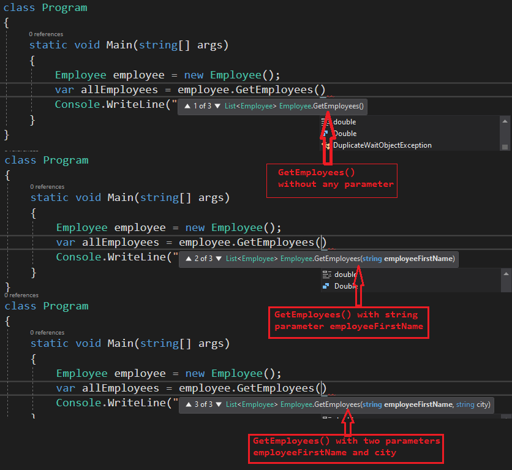Click down arrow beside '3 of 3' overload
Screen dimensions: 512x470
(219, 404)
